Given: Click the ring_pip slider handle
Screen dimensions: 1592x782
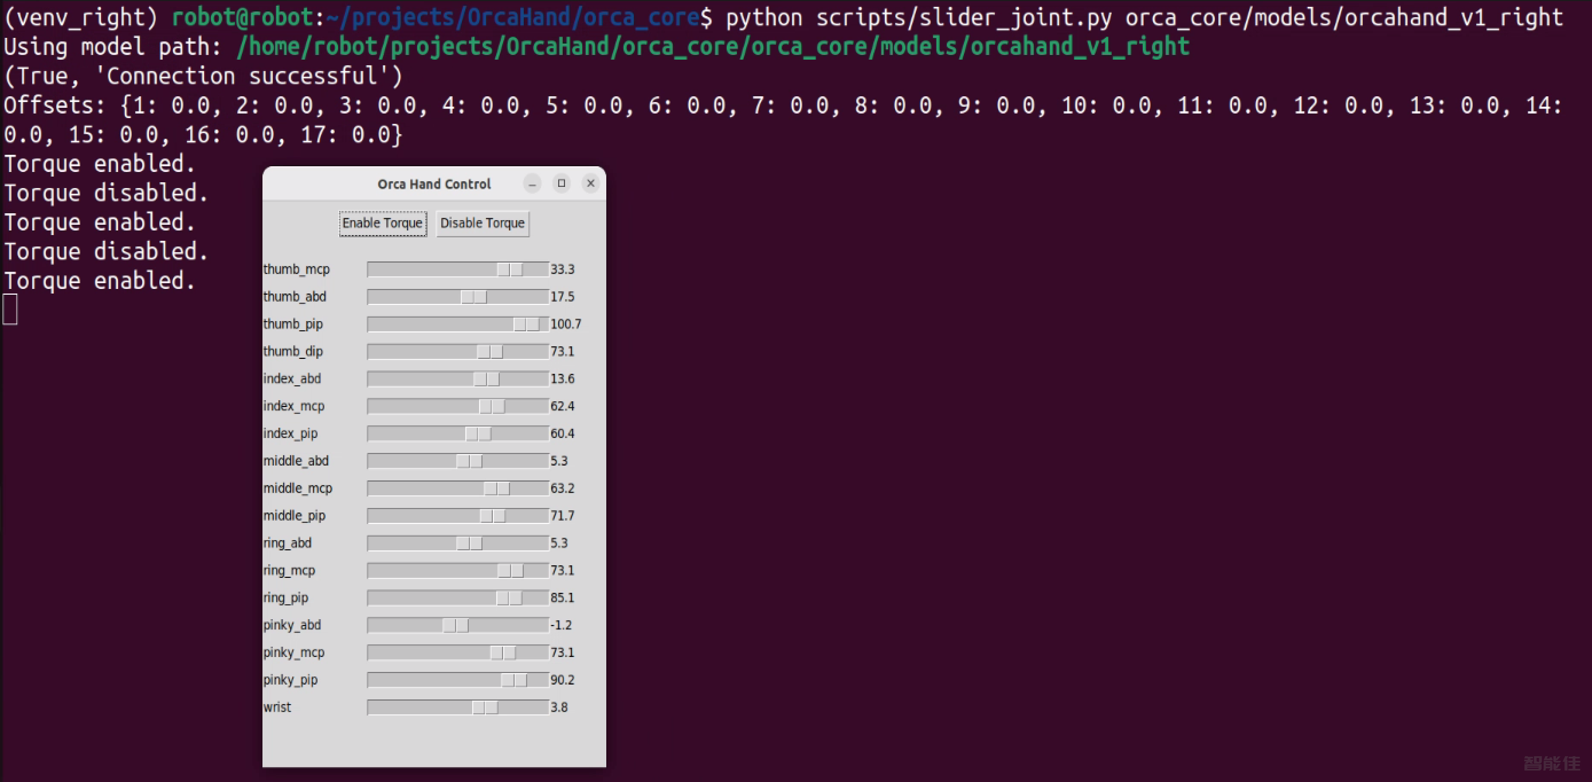Looking at the screenshot, I should [509, 598].
